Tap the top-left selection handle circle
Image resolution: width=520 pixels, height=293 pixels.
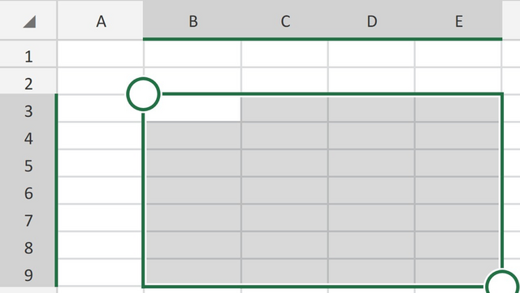[x=143, y=94]
